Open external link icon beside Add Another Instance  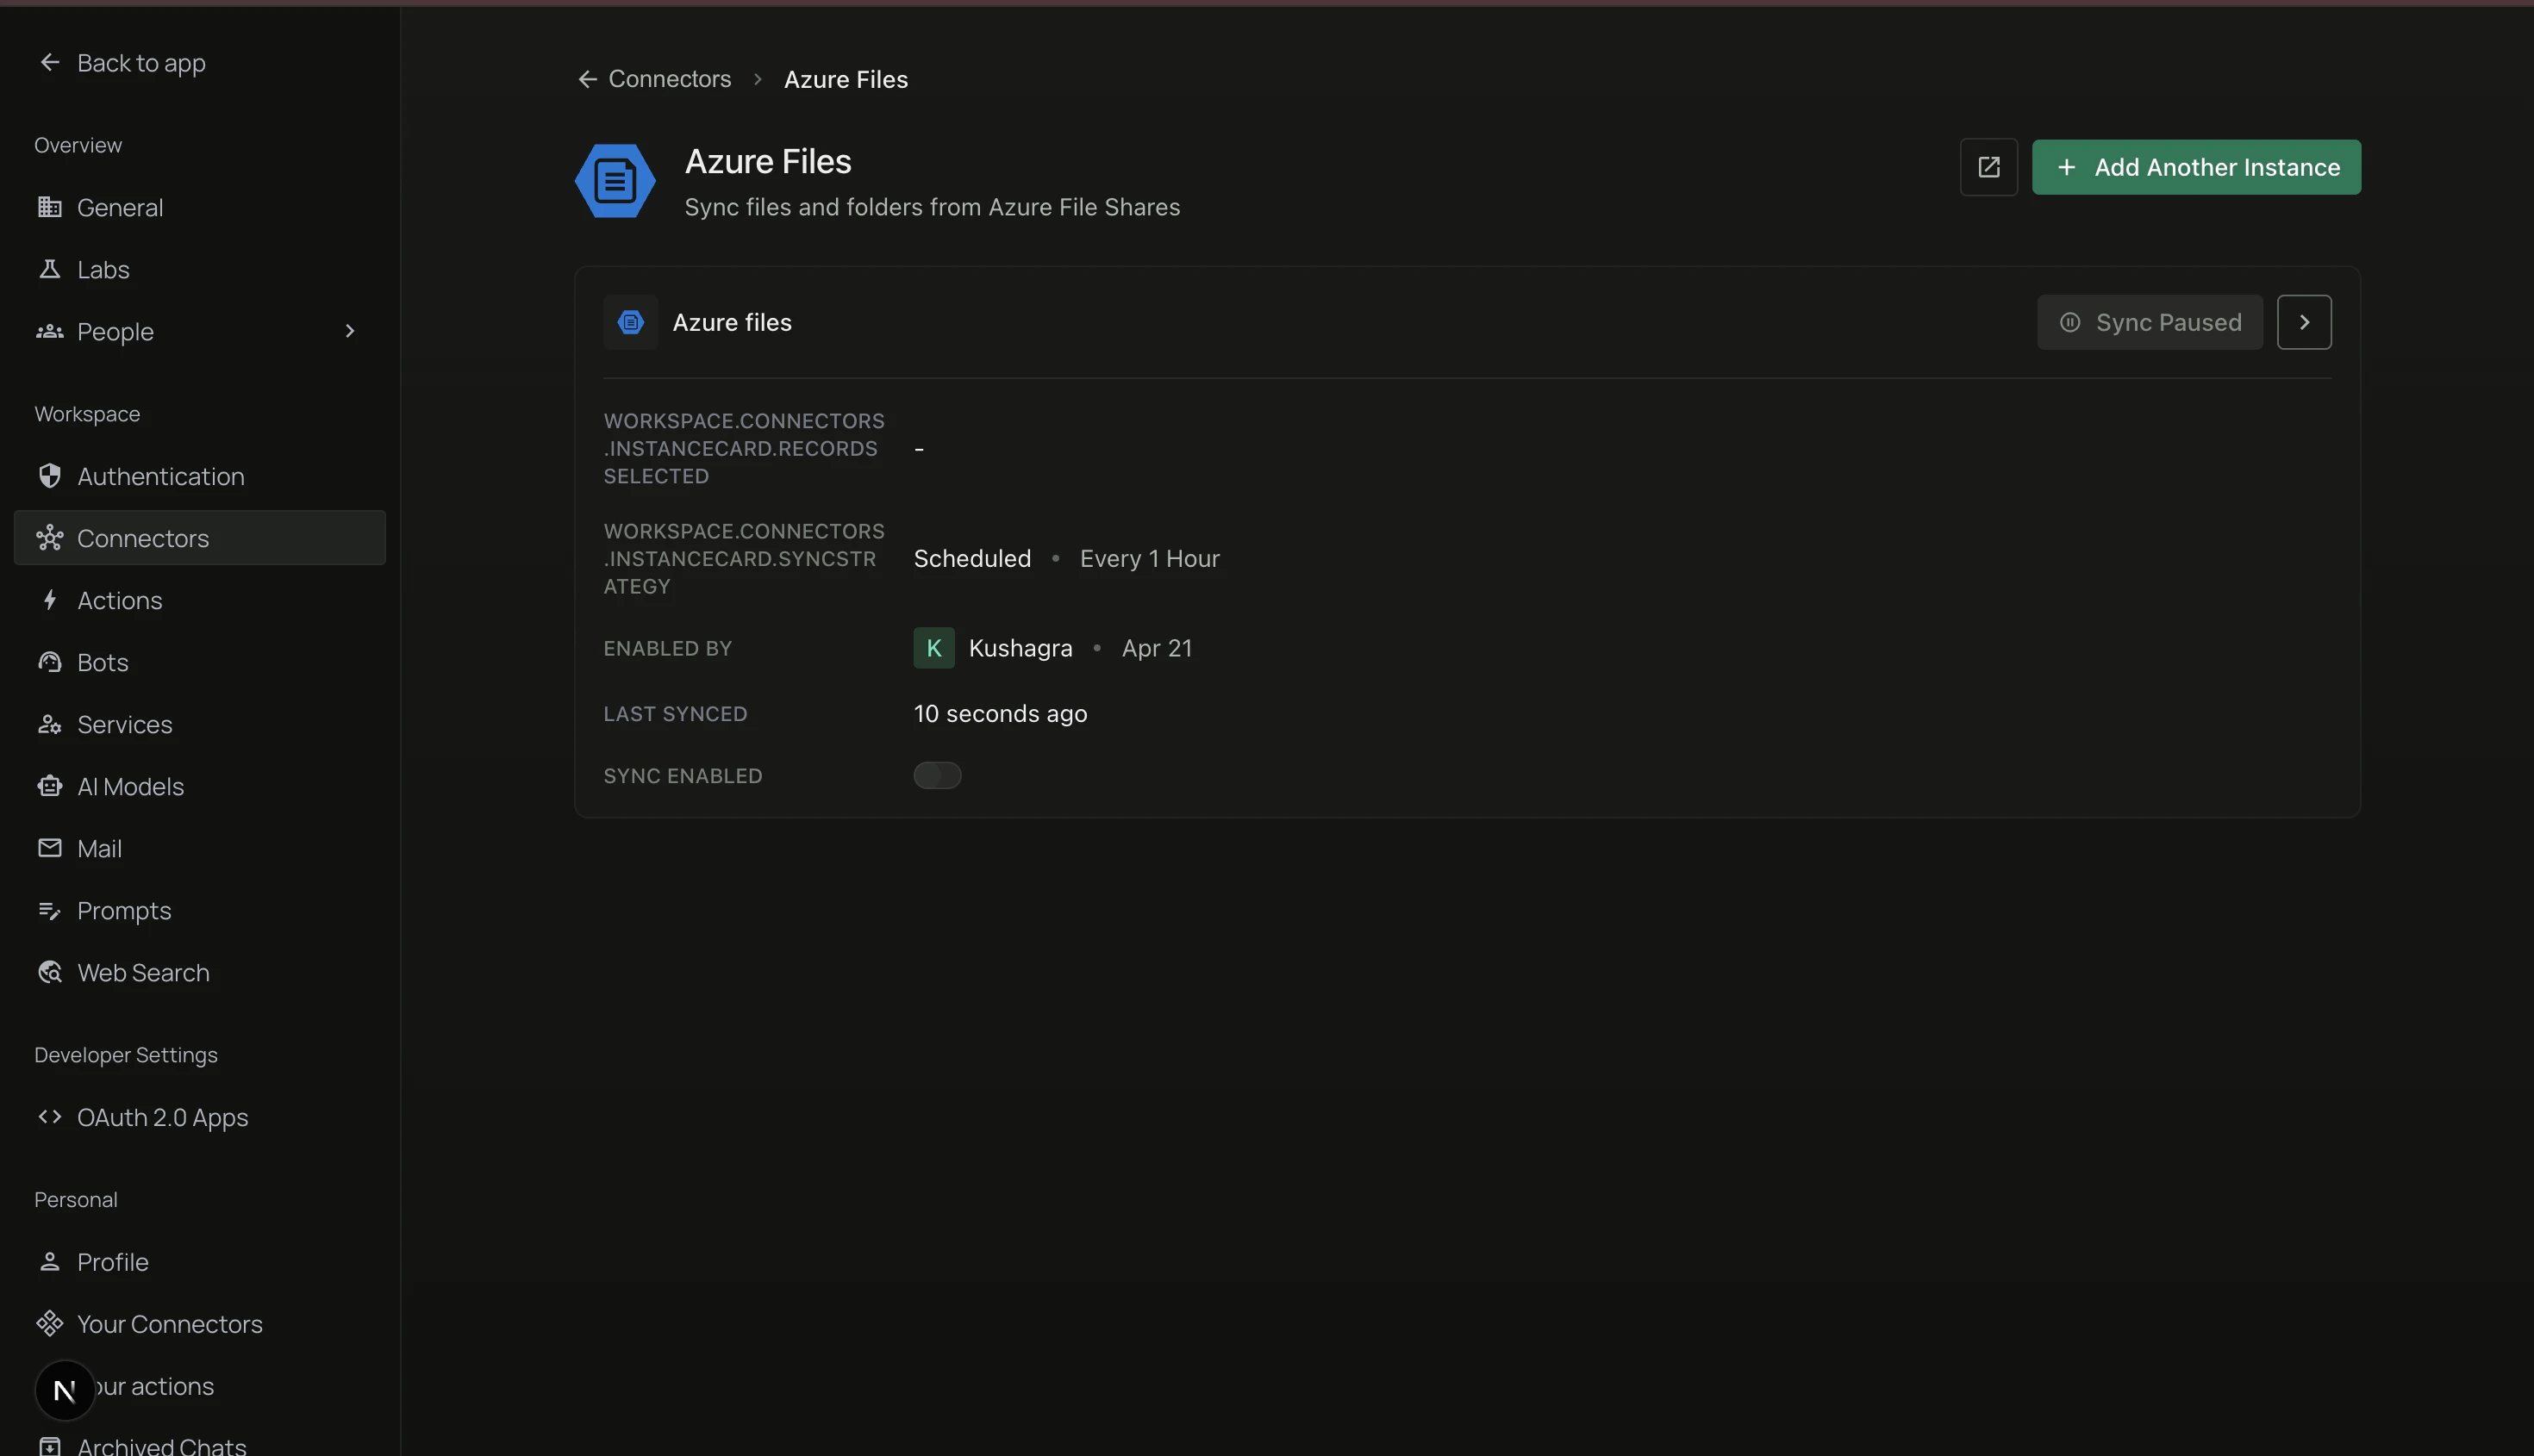[x=1988, y=167]
